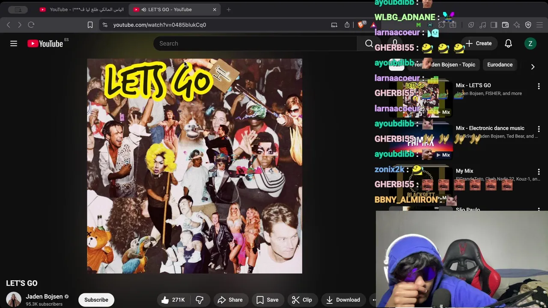Open the tab groups button at top left
Screen dimensions: 548x308
[18, 9]
